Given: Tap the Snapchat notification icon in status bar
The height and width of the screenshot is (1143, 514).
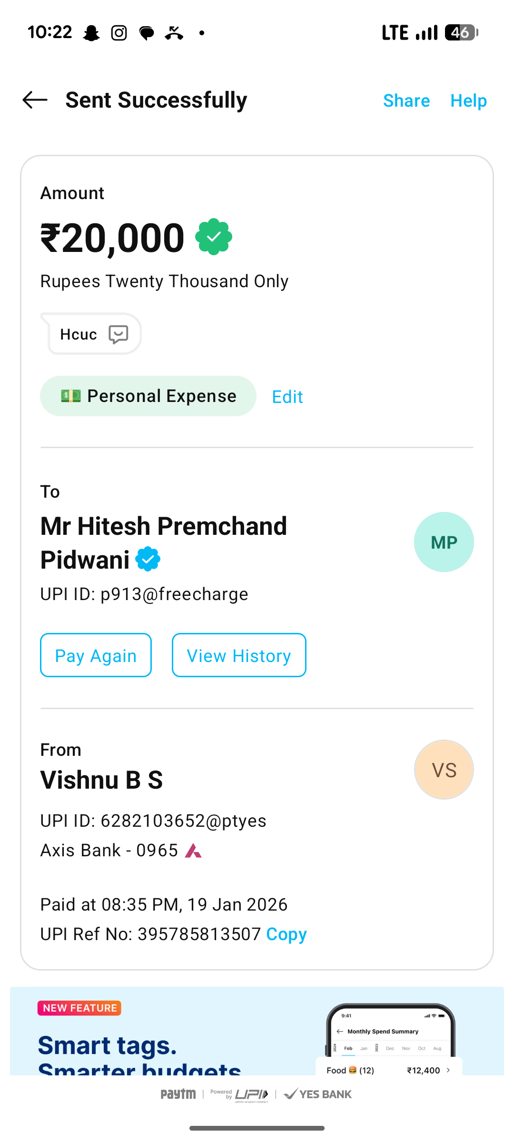Looking at the screenshot, I should 91,33.
